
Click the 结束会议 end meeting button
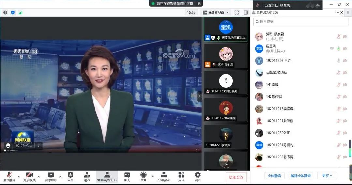point(236,177)
